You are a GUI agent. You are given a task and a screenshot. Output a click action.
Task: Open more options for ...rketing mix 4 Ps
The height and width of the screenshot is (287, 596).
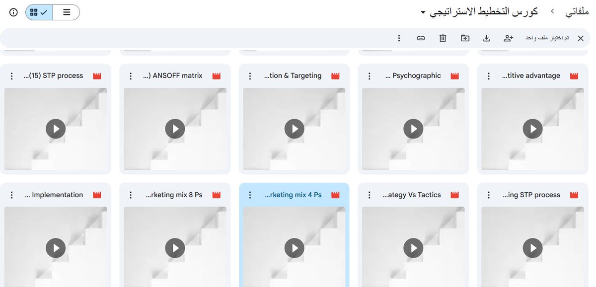click(250, 195)
